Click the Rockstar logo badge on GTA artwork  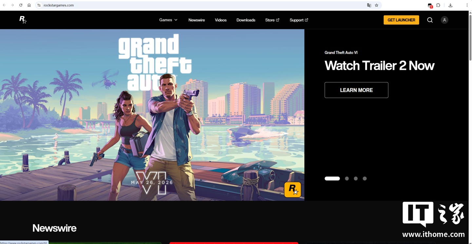click(293, 190)
